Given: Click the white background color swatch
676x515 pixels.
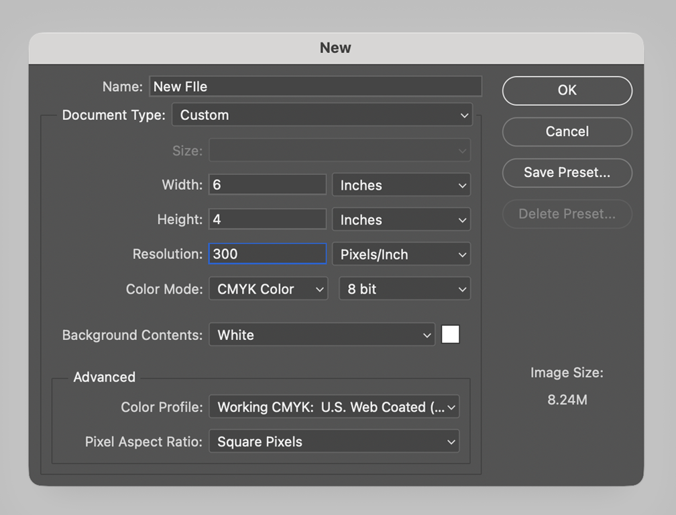Looking at the screenshot, I should coord(451,335).
